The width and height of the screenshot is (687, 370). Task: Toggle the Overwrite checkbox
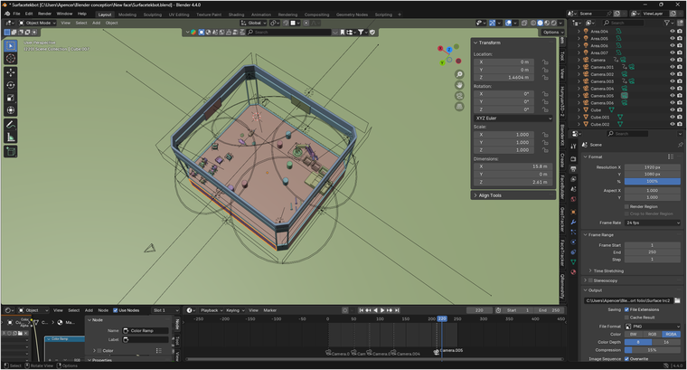coord(626,359)
